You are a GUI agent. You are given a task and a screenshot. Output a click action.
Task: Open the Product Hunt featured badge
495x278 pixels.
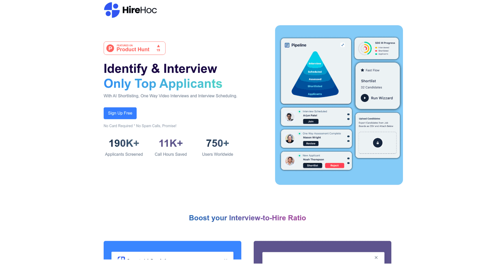(x=134, y=48)
